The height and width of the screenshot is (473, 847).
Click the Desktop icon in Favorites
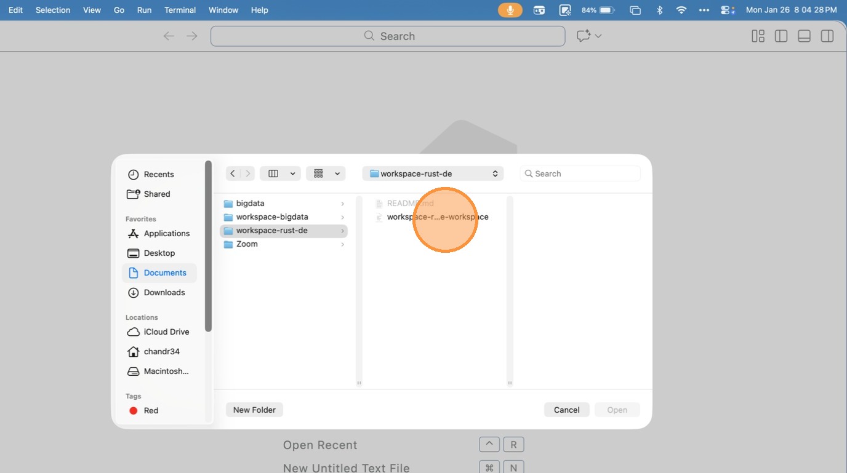pos(133,253)
